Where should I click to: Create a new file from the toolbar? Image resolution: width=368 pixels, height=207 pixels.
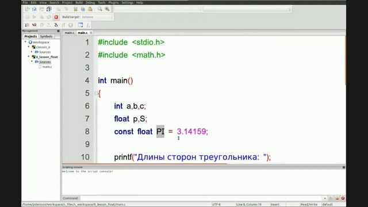tap(27, 9)
